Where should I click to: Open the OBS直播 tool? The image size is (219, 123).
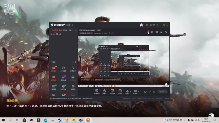tap(63, 69)
